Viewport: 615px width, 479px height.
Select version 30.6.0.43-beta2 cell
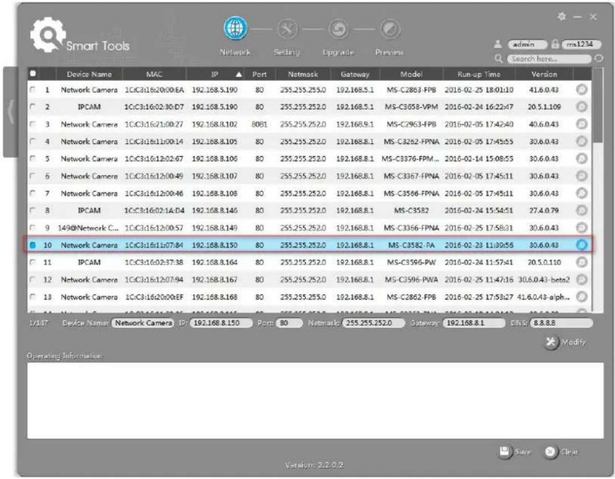pos(544,280)
